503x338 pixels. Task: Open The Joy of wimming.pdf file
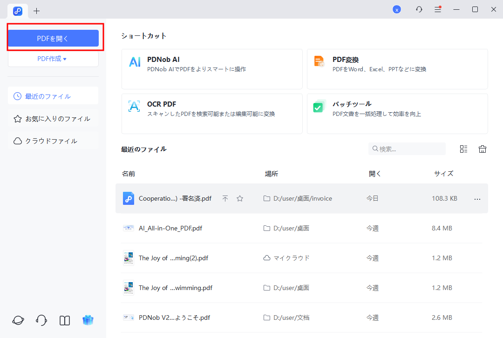click(x=175, y=288)
